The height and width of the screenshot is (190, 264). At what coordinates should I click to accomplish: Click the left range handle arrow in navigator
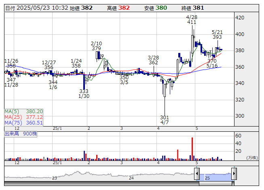pos(197,174)
